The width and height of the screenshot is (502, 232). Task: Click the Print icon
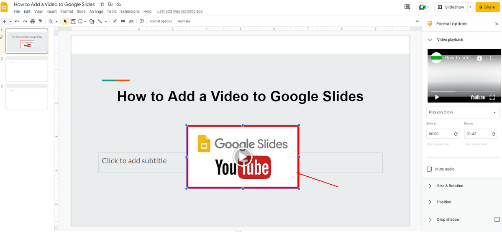click(33, 21)
